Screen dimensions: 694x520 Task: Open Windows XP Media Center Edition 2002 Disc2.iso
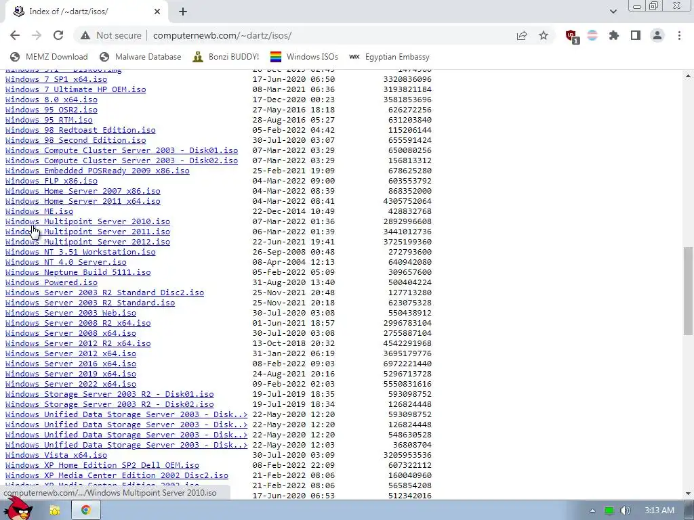point(117,476)
